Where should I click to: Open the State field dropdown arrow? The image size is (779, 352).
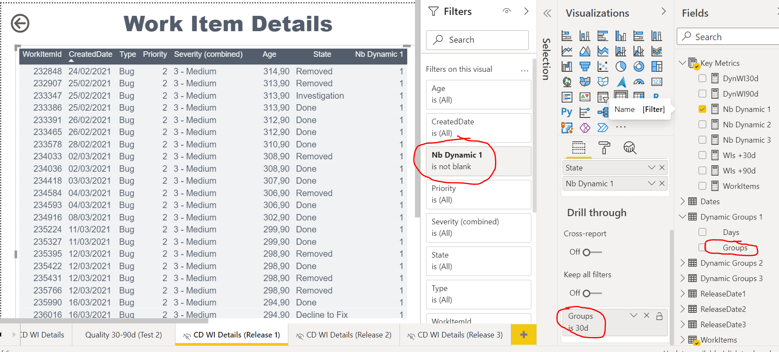[x=652, y=167]
